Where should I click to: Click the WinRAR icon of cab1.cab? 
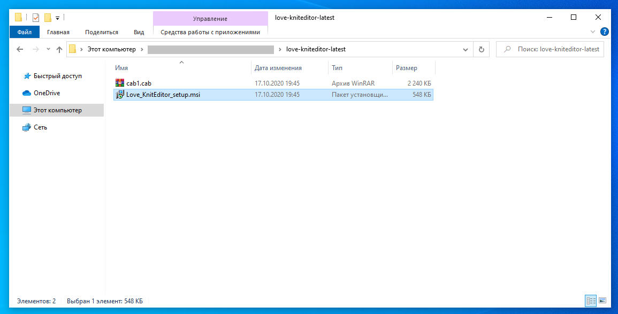click(x=119, y=83)
